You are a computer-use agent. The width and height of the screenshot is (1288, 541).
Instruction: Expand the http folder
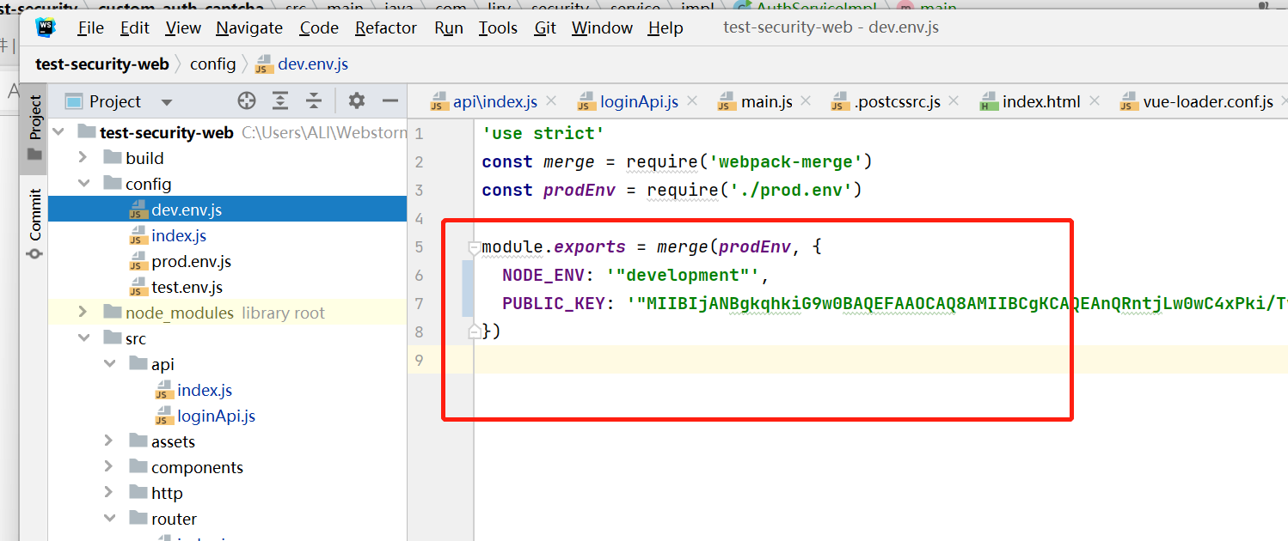point(109,493)
